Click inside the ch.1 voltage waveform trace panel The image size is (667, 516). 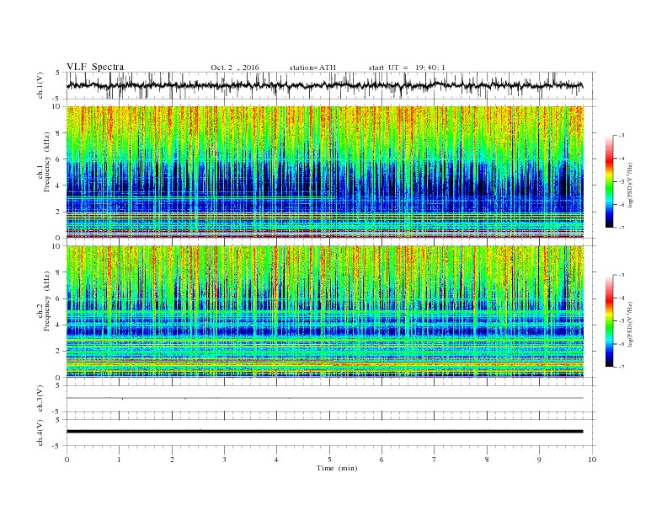click(331, 85)
